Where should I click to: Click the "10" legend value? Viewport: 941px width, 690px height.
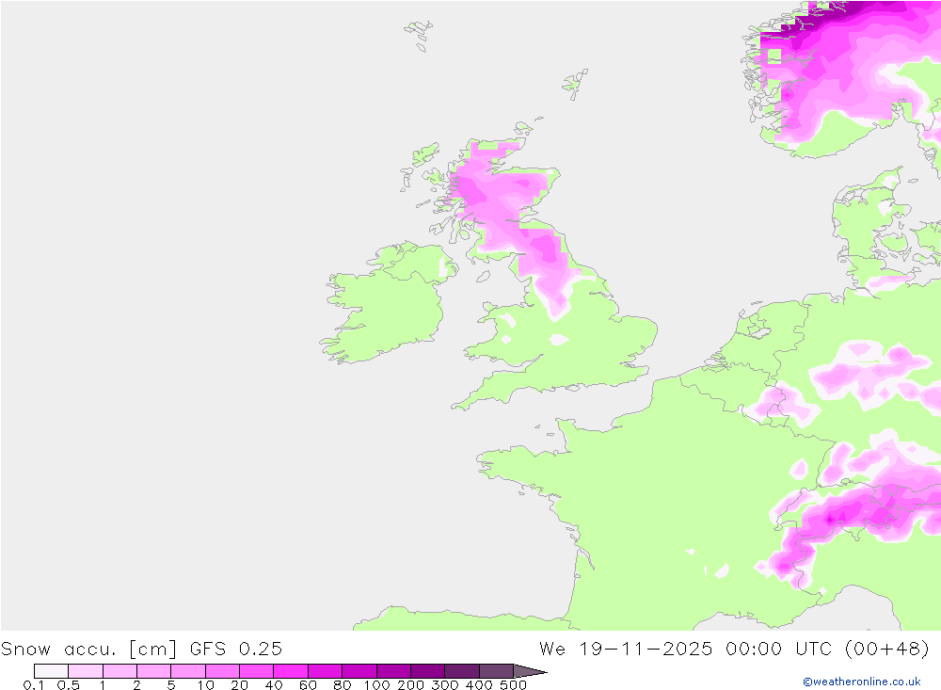(205, 685)
